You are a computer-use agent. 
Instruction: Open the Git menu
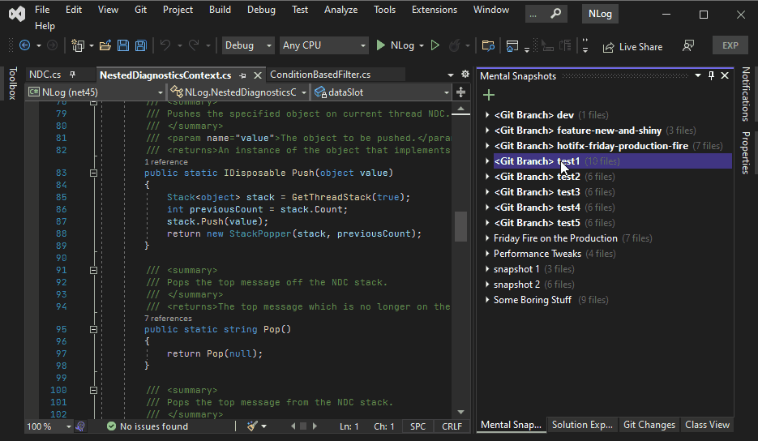point(141,10)
